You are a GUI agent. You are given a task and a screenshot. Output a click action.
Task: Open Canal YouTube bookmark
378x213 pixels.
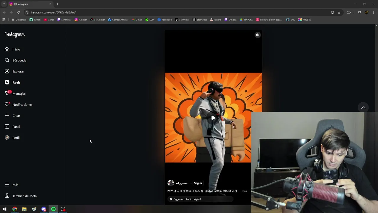(49, 20)
